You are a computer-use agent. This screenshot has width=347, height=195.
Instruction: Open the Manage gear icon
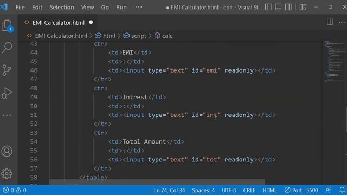click(x=7, y=173)
